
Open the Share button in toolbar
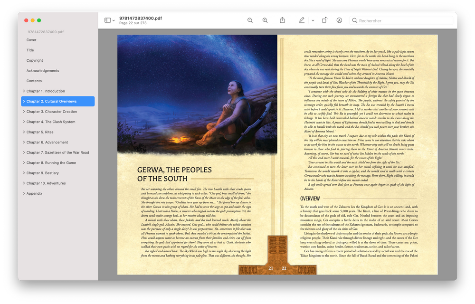point(282,20)
